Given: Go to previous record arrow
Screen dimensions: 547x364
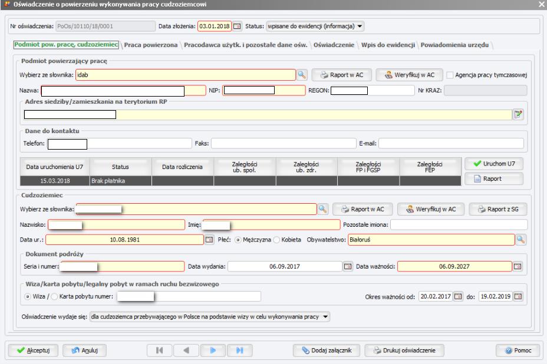Looking at the screenshot, I should click(186, 350).
